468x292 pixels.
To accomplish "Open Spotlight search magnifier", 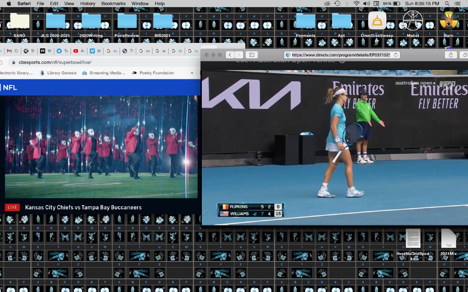I will click(x=447, y=4).
